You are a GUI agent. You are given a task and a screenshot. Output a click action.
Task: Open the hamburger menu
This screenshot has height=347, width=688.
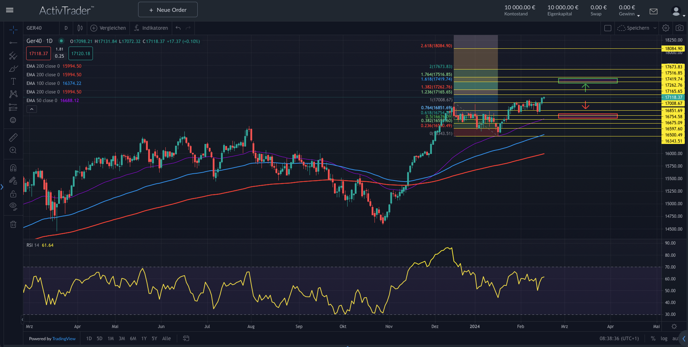pos(10,10)
